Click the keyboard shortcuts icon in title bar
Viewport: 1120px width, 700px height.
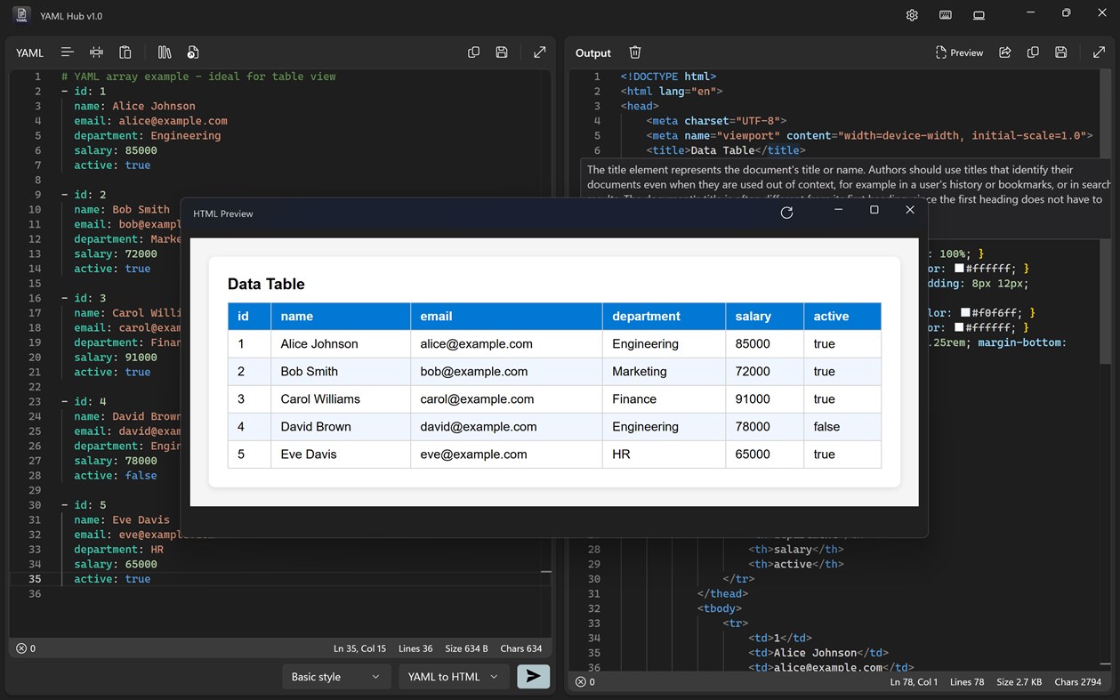(946, 15)
